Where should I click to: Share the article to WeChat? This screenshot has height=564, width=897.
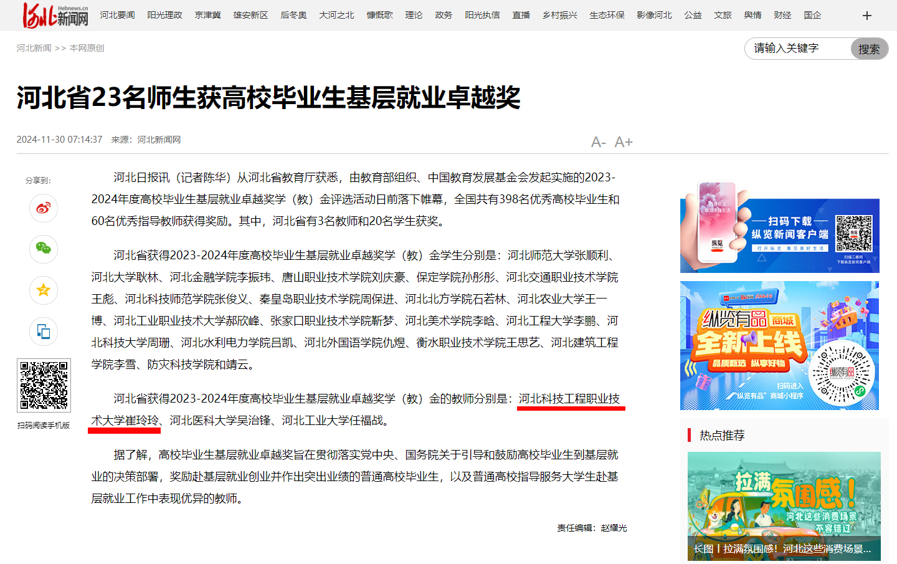43,249
